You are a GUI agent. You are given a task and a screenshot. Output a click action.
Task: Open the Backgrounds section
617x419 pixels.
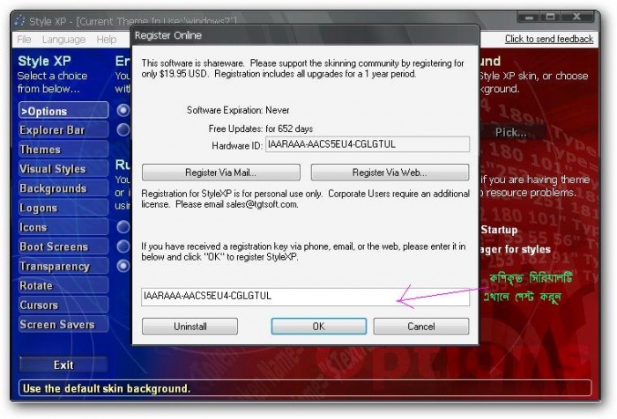tap(63, 188)
